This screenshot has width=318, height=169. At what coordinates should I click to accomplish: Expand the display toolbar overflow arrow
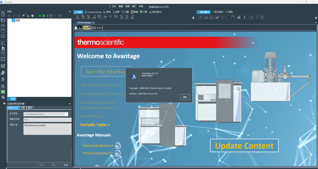(316, 18)
